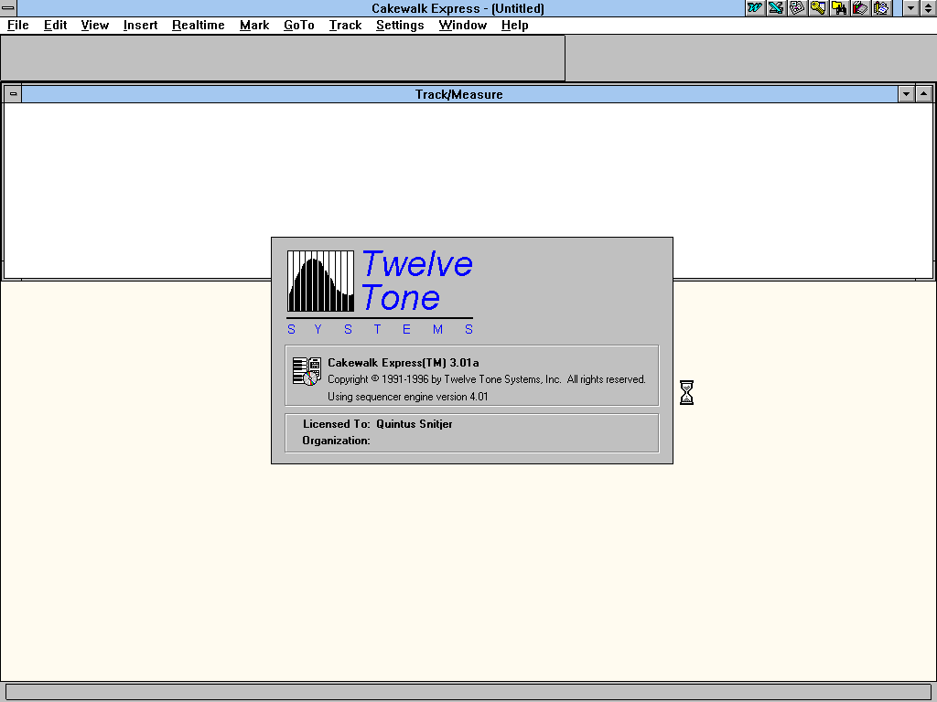Open the Window menu
The width and height of the screenshot is (937, 702).
point(462,25)
